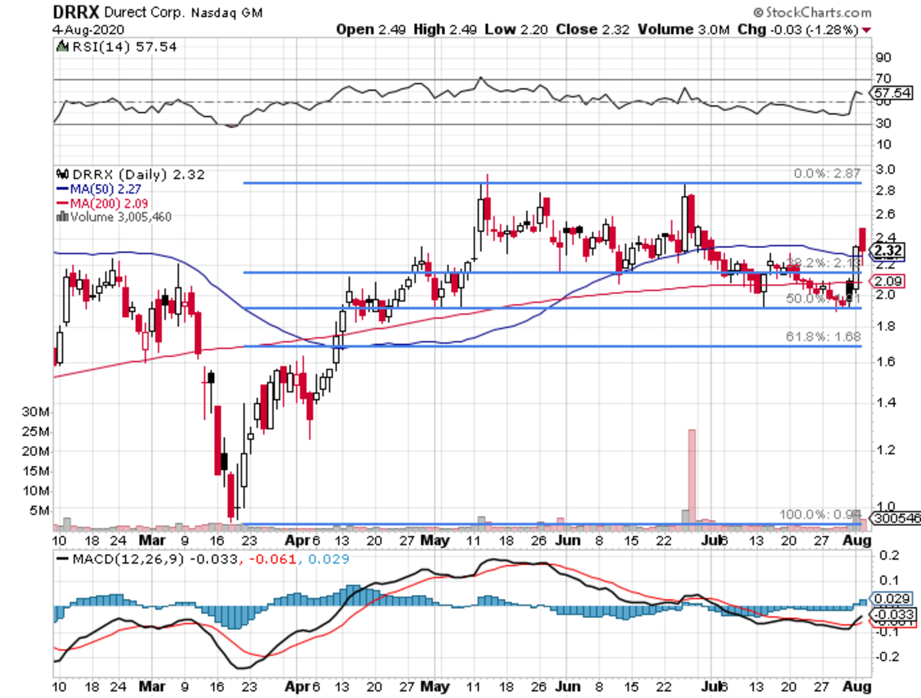Click the red MA(200) line swatch
921x698 pixels.
pyautogui.click(x=64, y=201)
